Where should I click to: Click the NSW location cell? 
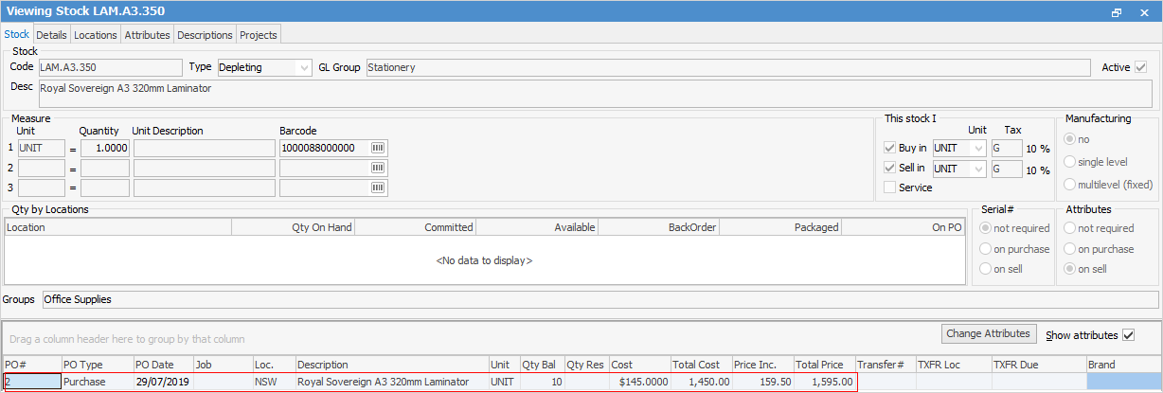(x=274, y=382)
